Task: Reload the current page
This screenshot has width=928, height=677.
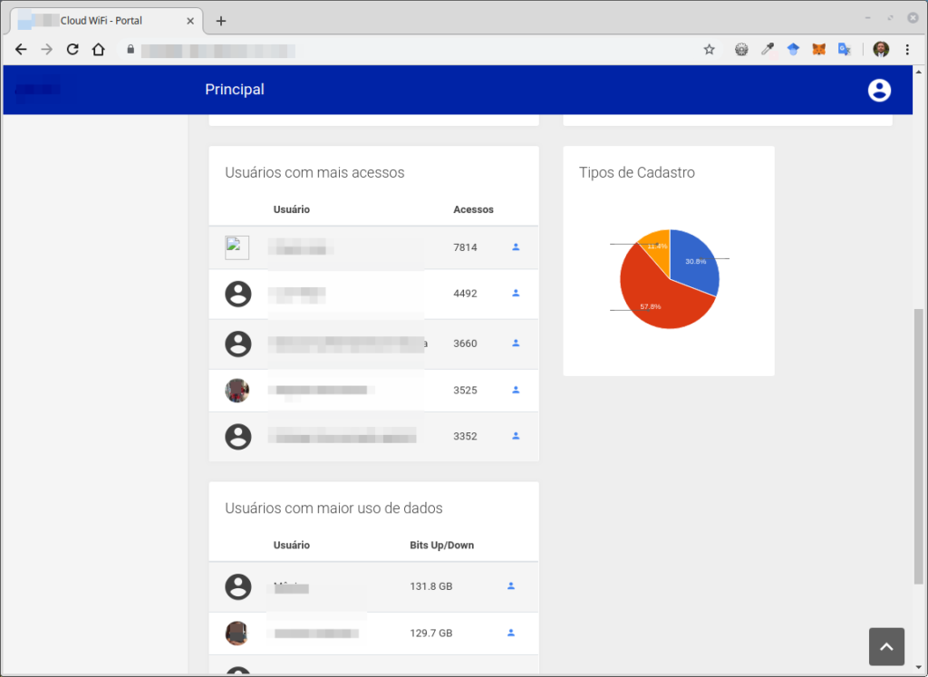Action: (x=72, y=50)
